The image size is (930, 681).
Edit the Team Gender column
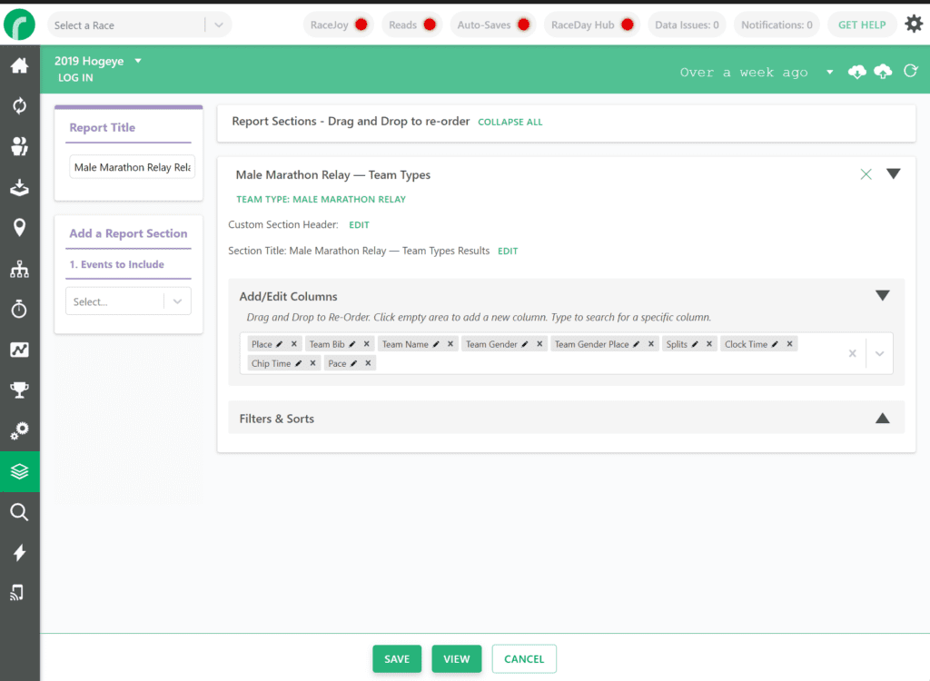pyautogui.click(x=525, y=344)
